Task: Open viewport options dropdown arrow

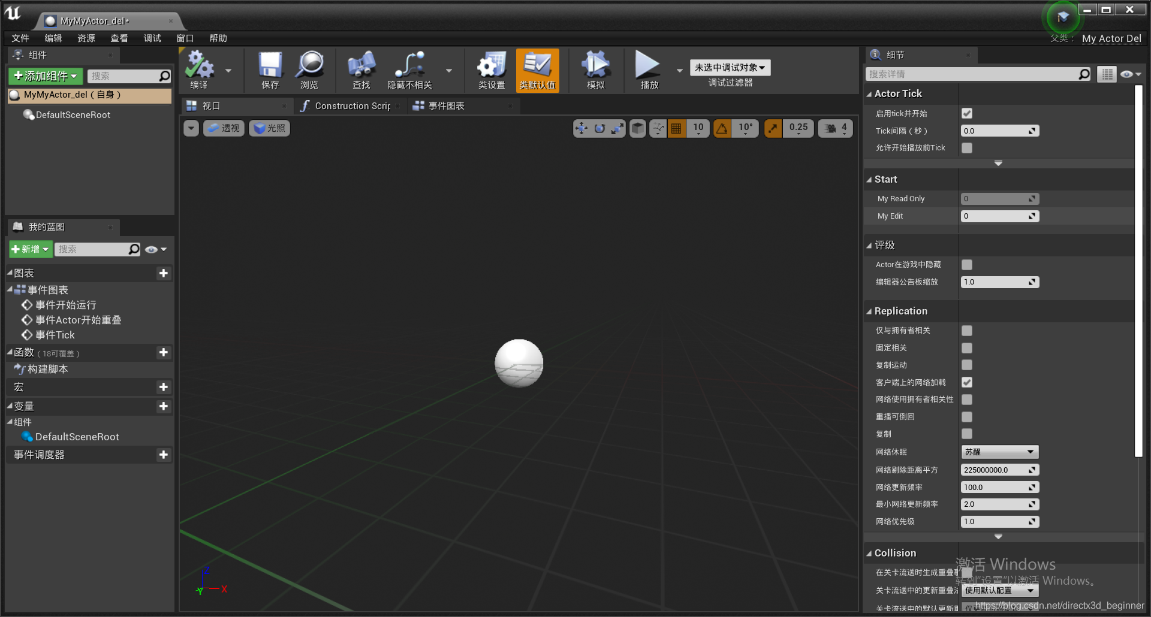Action: (x=191, y=128)
